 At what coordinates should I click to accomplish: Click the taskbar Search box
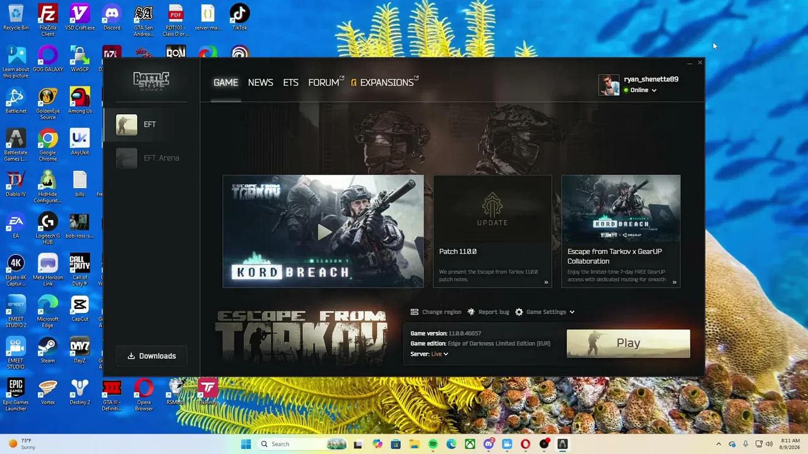tap(302, 444)
